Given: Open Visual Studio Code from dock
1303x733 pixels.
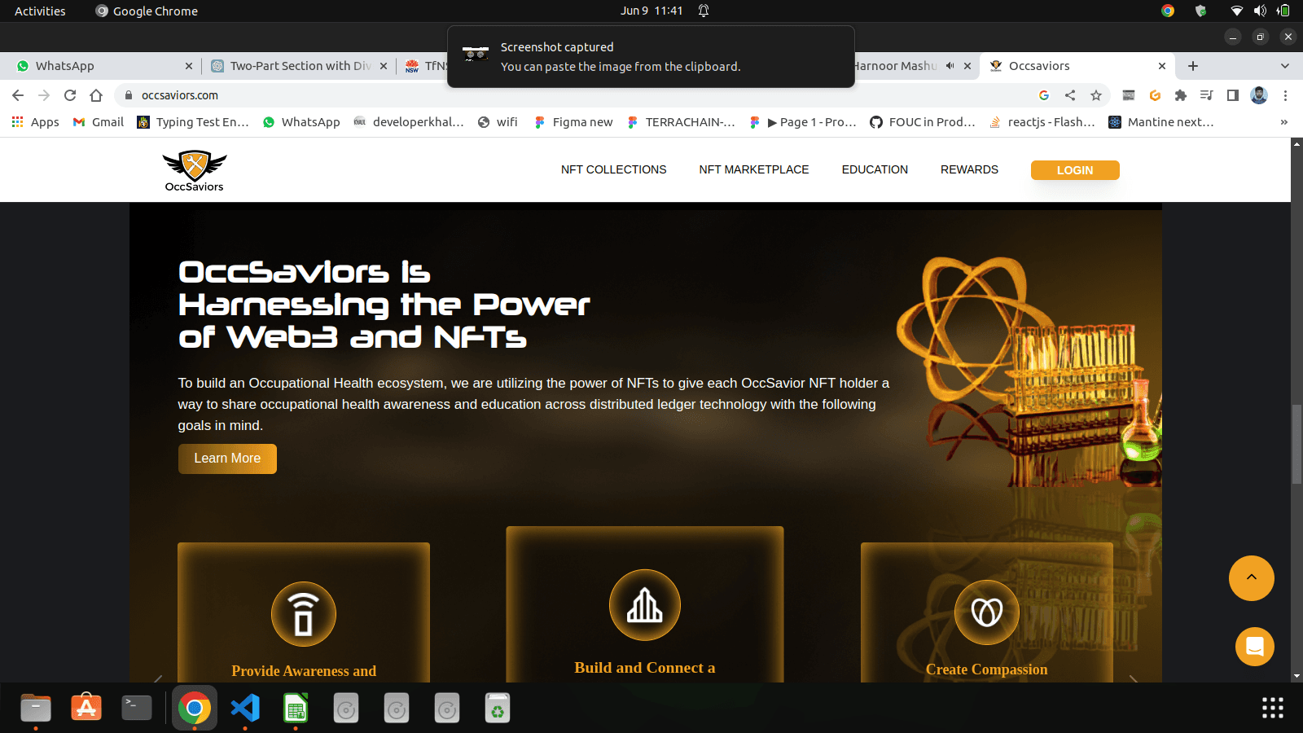Looking at the screenshot, I should [245, 708].
